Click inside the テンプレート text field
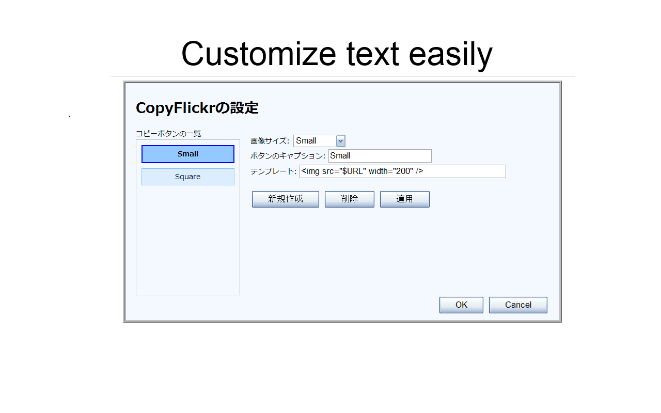Viewport: 661px width, 413px height. (402, 171)
